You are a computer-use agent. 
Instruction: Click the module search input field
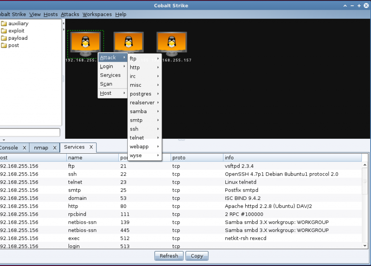click(x=30, y=132)
